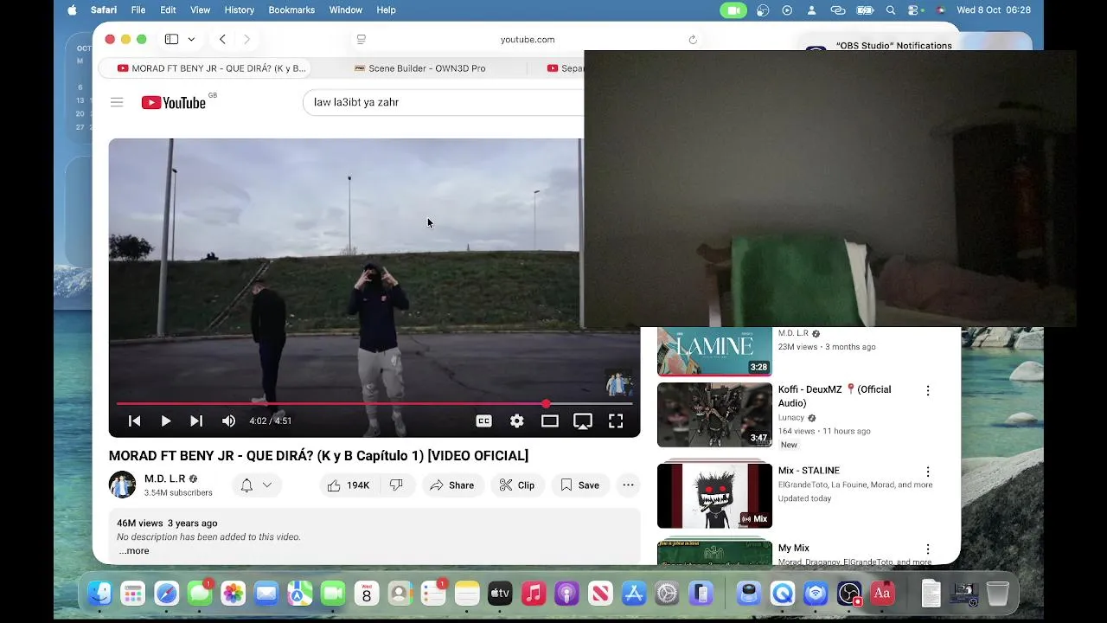
Task: Enter full screen video mode
Action: click(616, 421)
